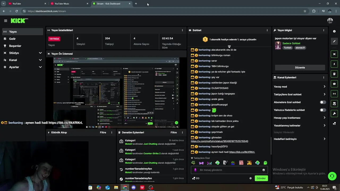Open the ibb.co/RkXfRKrL link in chat

pos(242,152)
